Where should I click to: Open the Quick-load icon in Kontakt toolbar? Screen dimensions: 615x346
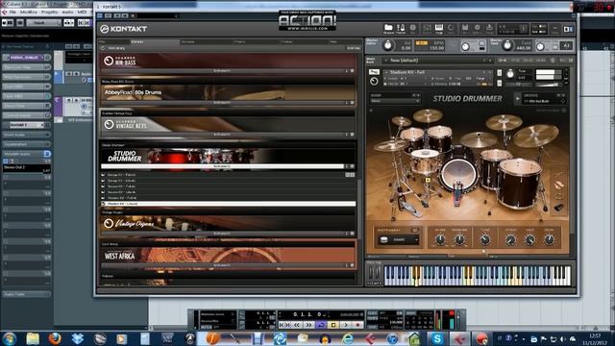click(x=451, y=28)
